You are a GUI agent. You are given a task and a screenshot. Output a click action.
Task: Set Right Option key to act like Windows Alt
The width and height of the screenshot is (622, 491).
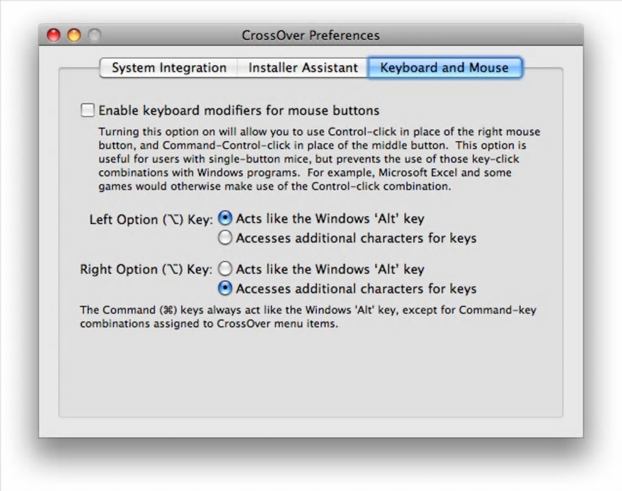tap(225, 269)
